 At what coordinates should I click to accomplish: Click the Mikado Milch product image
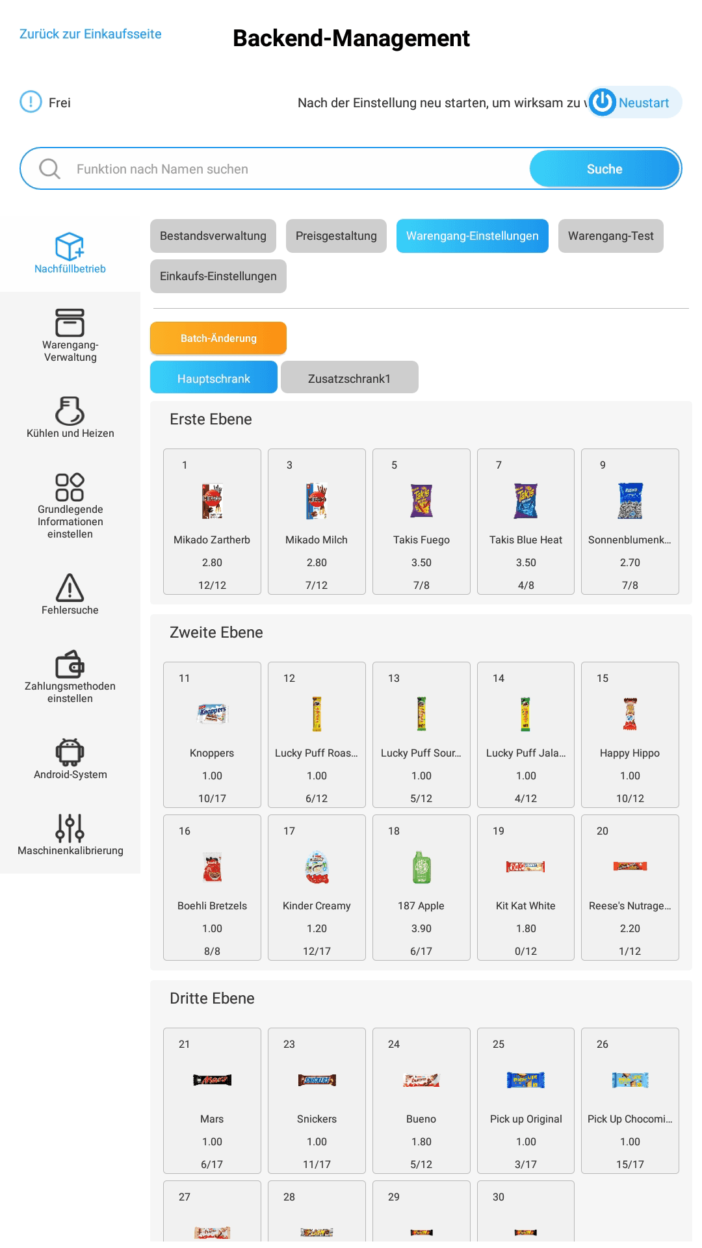pos(317,500)
